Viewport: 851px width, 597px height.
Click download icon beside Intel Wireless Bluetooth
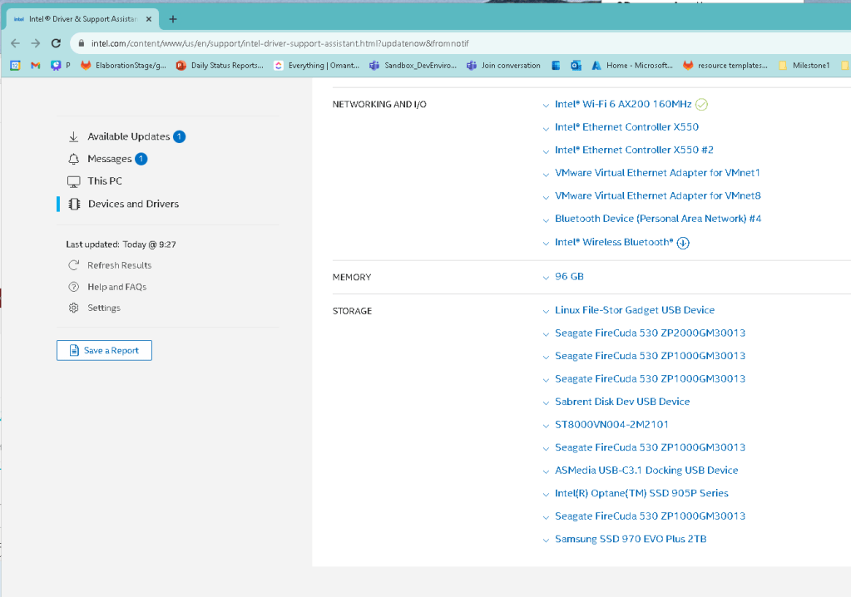[683, 243]
